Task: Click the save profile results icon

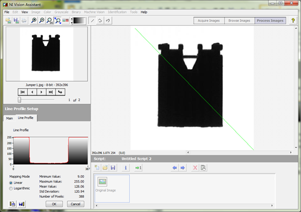Action: click(x=22, y=204)
